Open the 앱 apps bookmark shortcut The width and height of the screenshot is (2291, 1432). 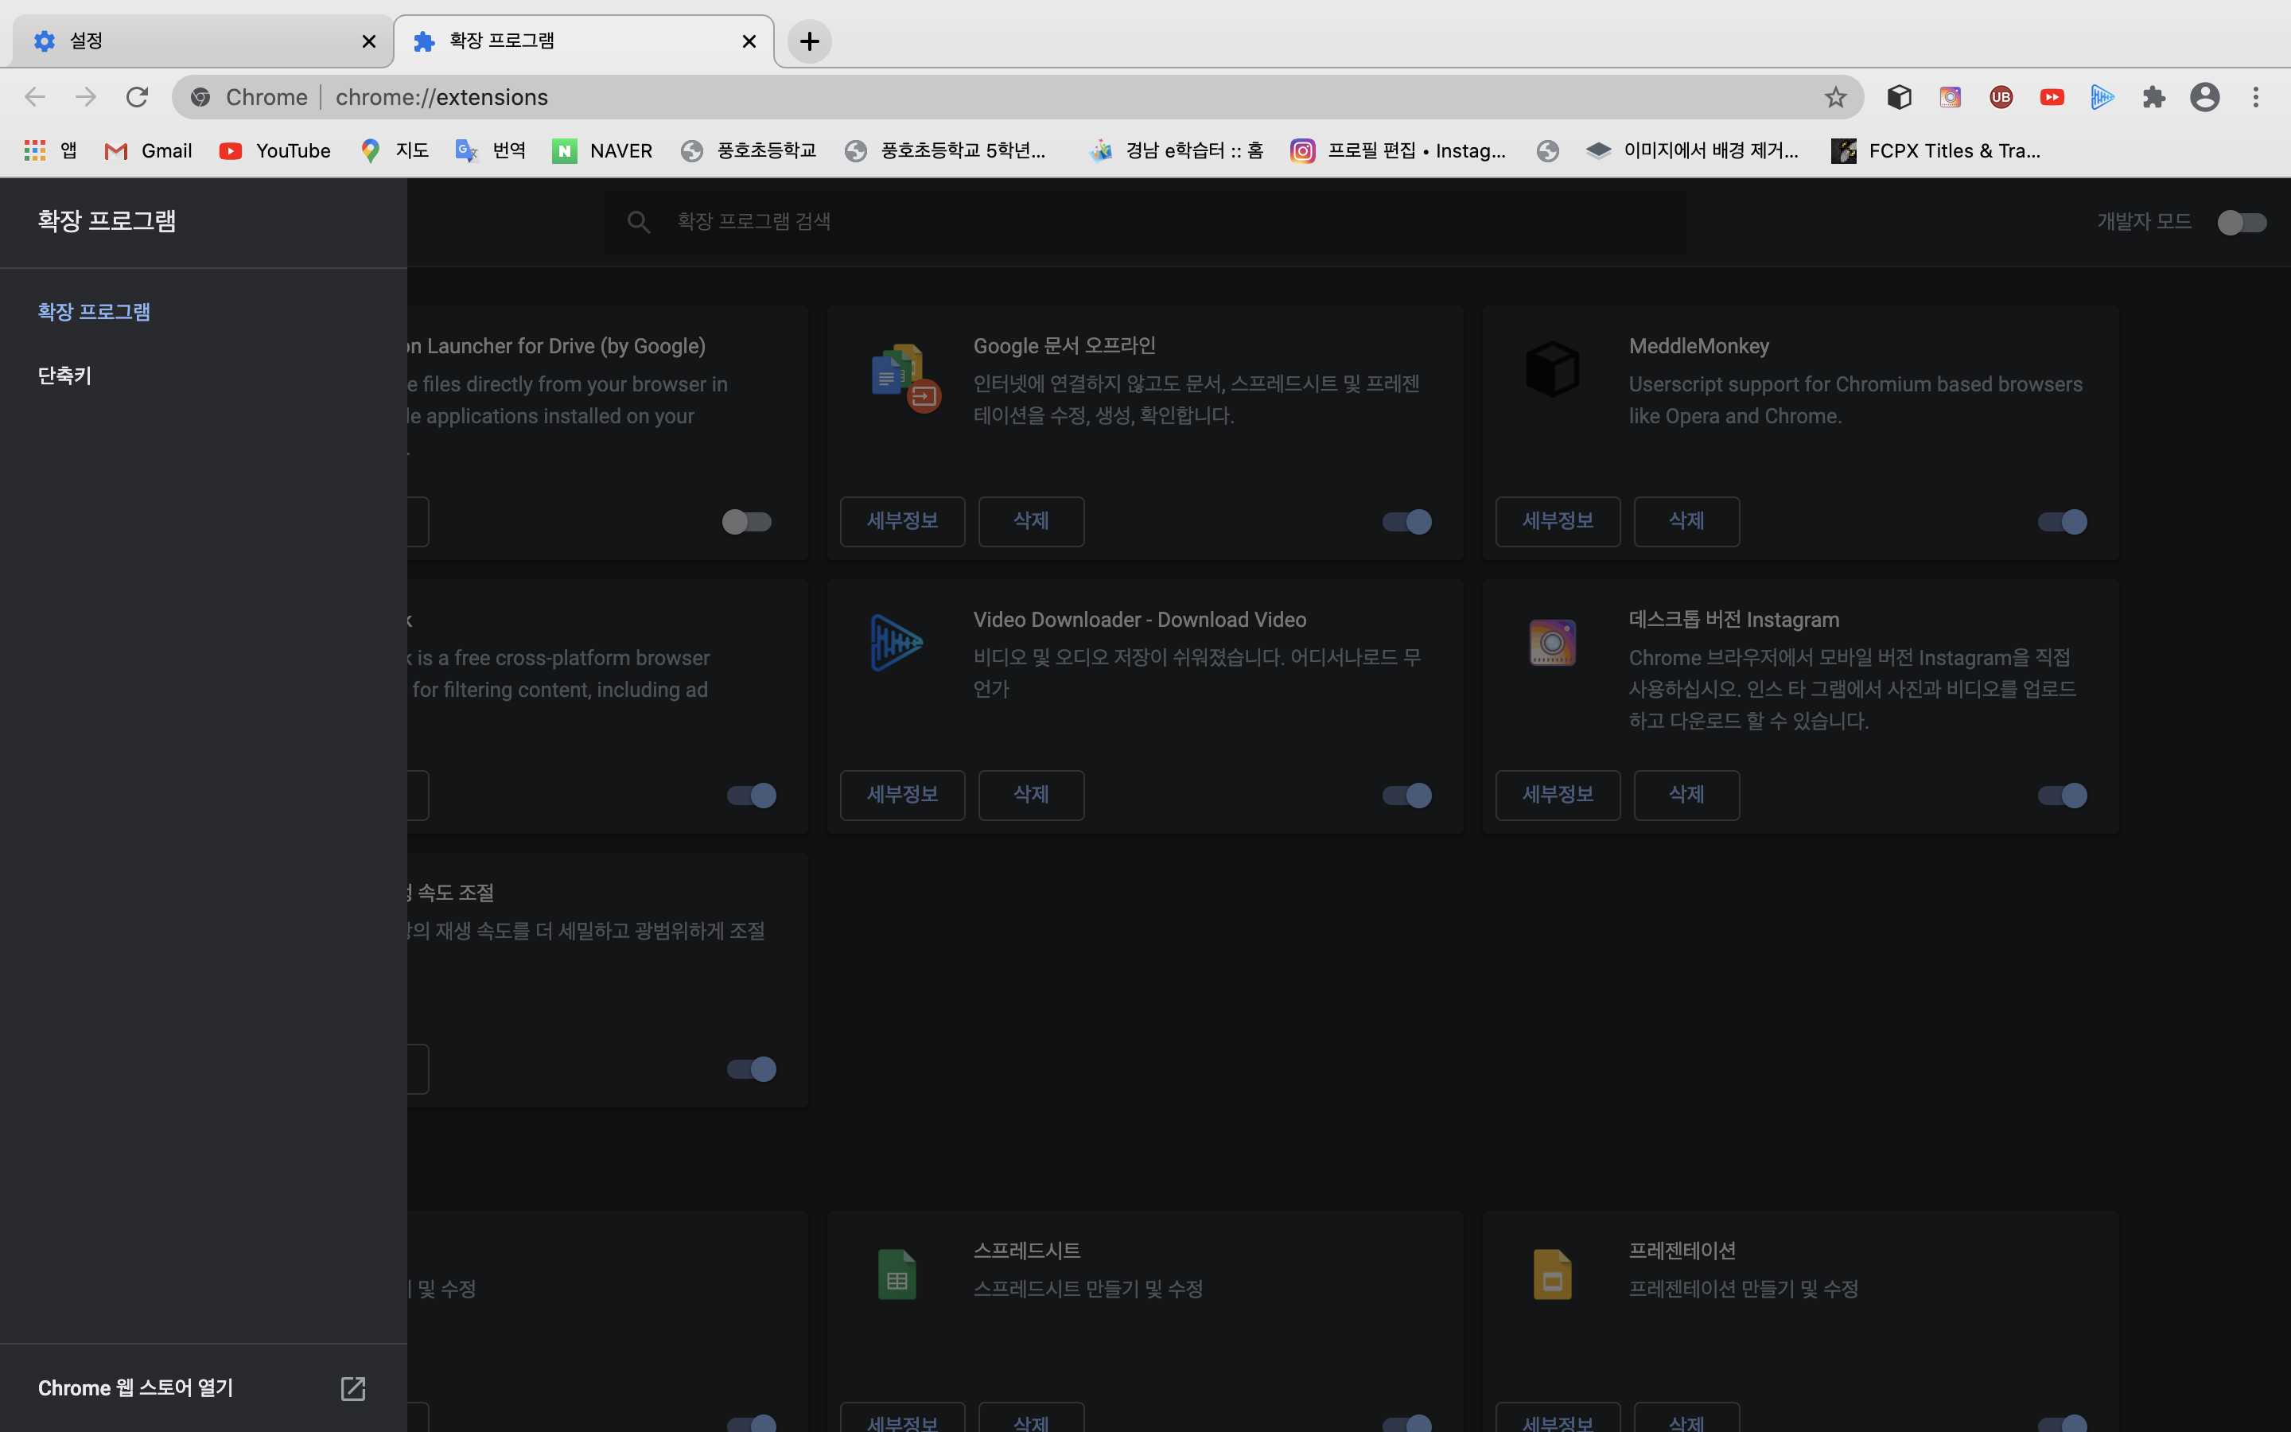(50, 150)
